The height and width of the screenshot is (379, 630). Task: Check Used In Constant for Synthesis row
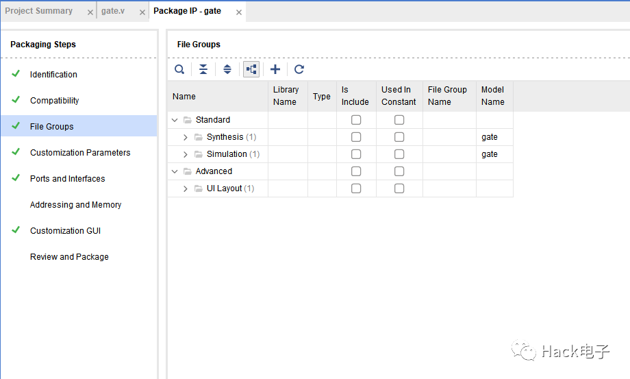399,137
